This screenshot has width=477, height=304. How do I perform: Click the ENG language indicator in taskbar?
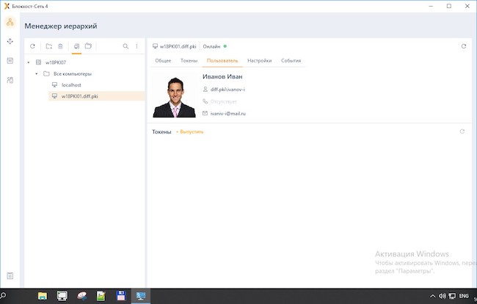[464, 296]
